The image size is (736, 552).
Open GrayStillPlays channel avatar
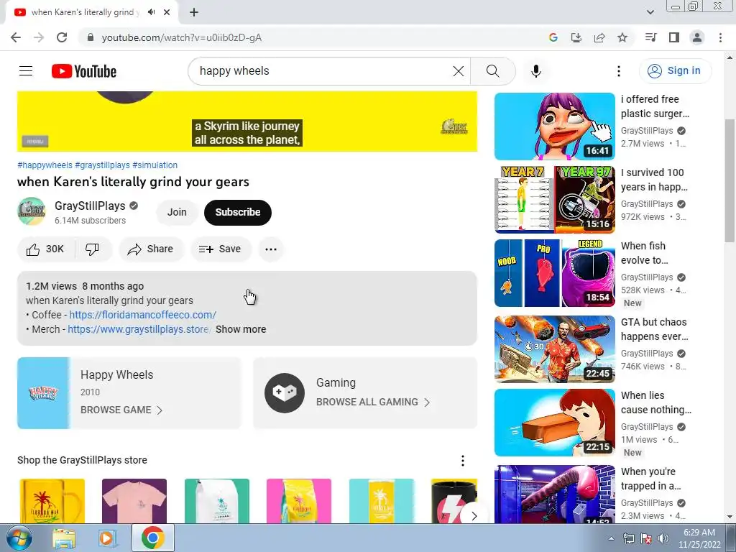pyautogui.click(x=32, y=212)
